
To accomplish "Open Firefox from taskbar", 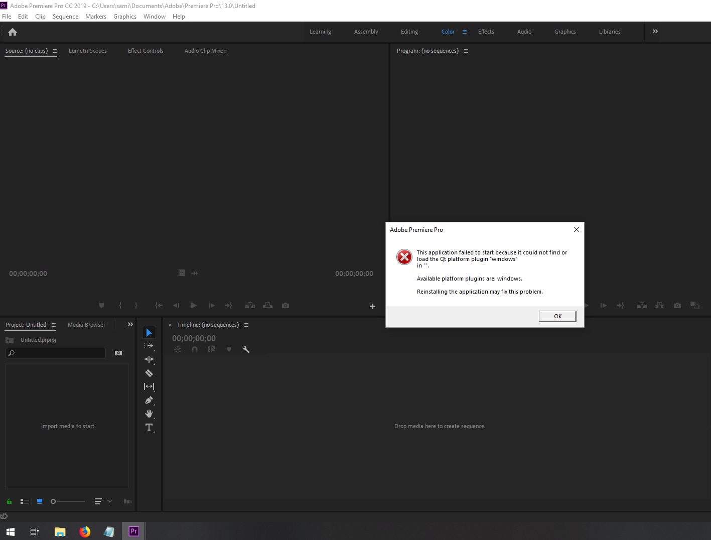I will (x=85, y=531).
